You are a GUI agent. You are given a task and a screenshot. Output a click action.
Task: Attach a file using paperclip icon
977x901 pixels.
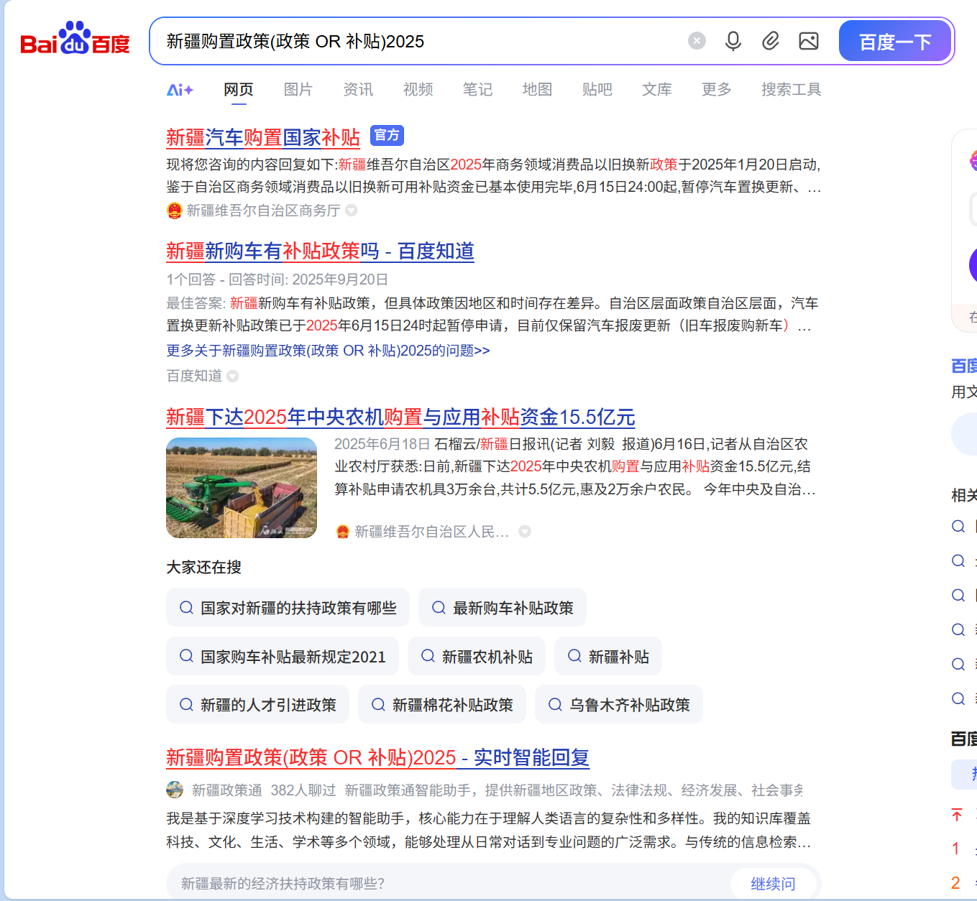pos(771,41)
